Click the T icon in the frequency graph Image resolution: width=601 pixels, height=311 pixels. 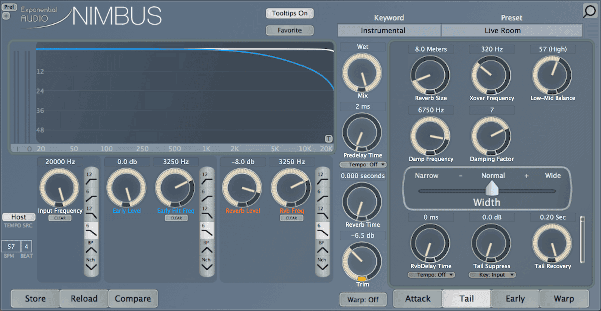pyautogui.click(x=329, y=139)
